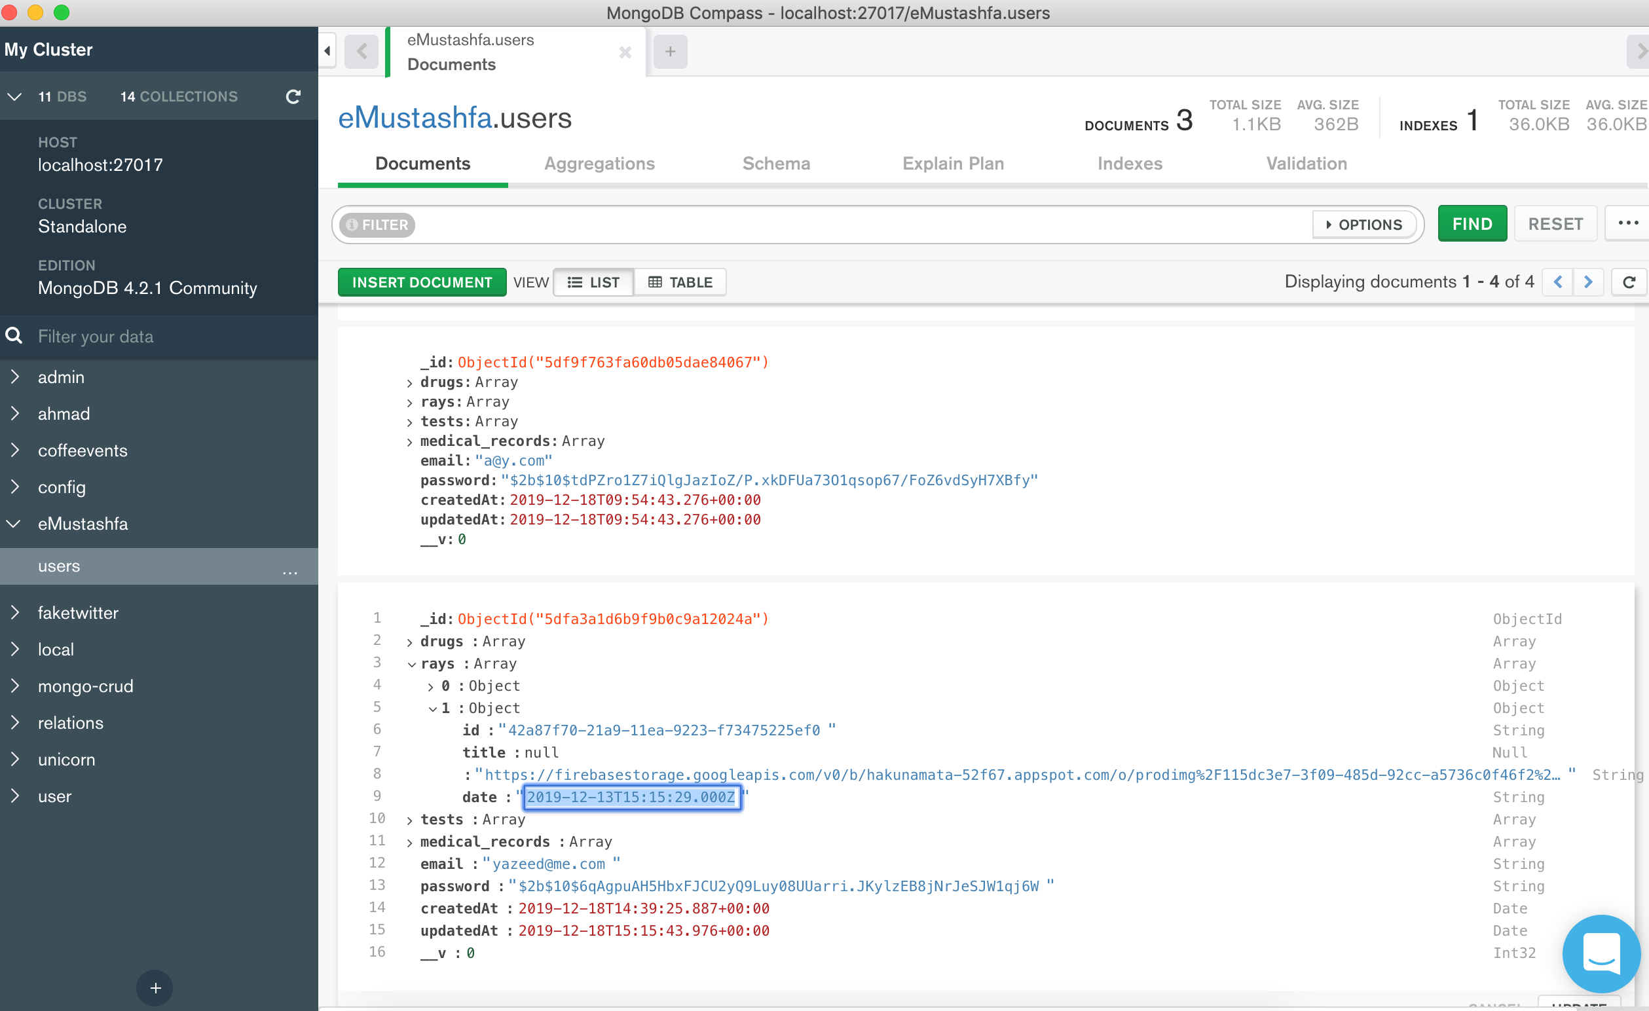Collapse the databases header chevron

(14, 96)
